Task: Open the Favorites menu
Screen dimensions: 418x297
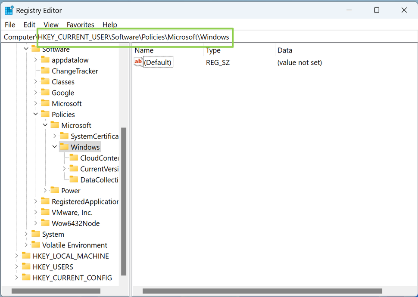Action: tap(80, 25)
